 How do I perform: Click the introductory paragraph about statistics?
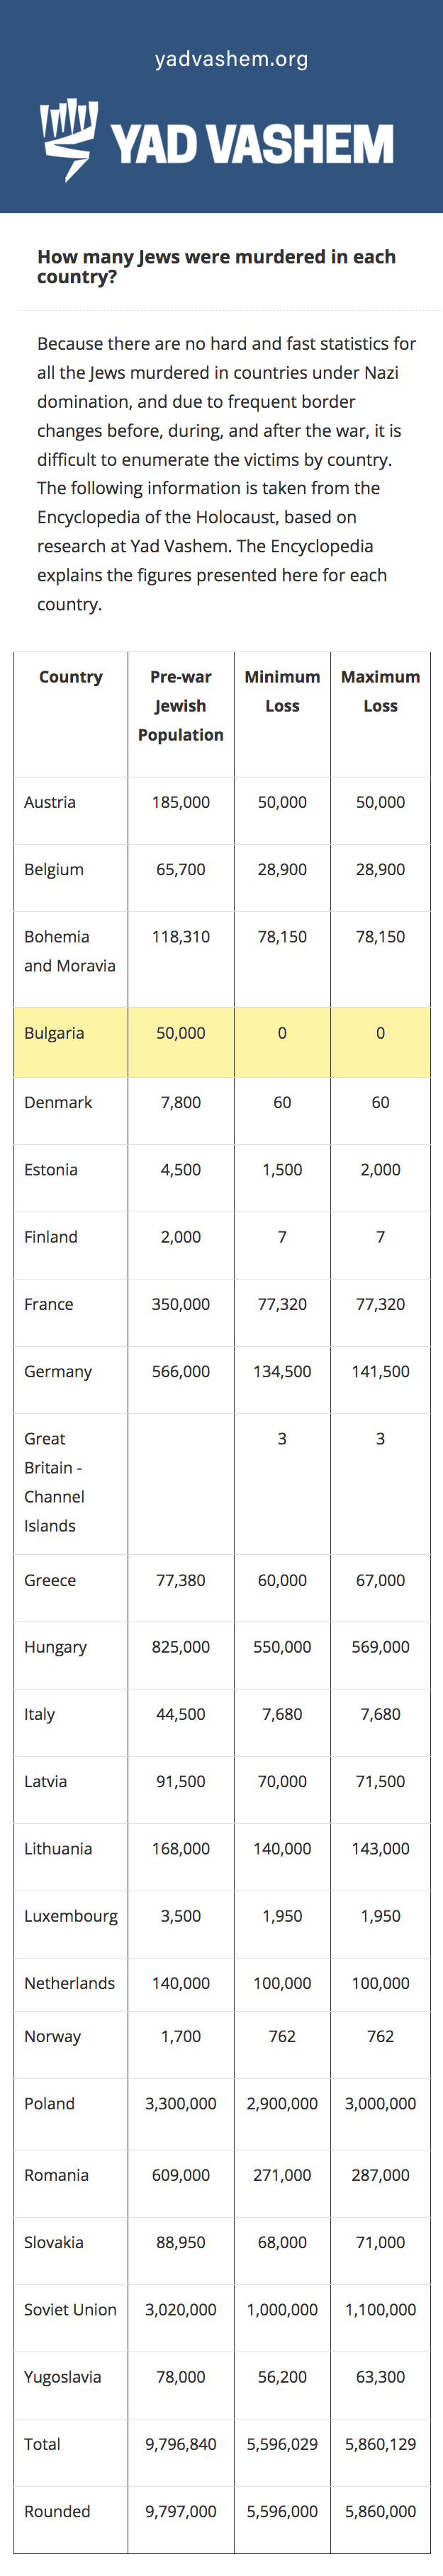click(227, 473)
